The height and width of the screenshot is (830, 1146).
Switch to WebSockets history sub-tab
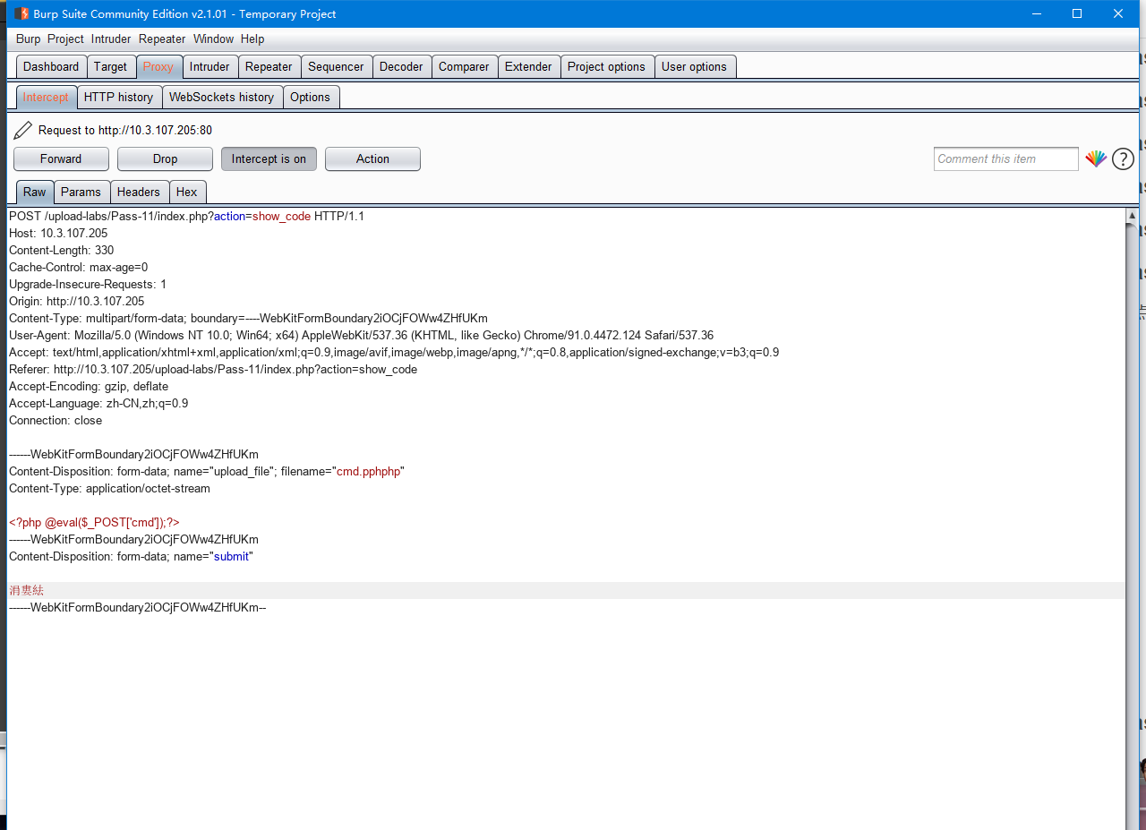coord(221,98)
